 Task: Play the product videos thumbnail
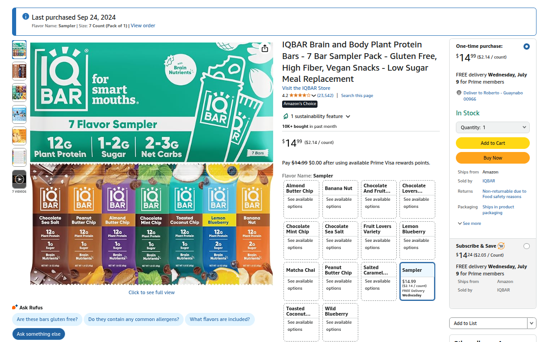pyautogui.click(x=19, y=179)
